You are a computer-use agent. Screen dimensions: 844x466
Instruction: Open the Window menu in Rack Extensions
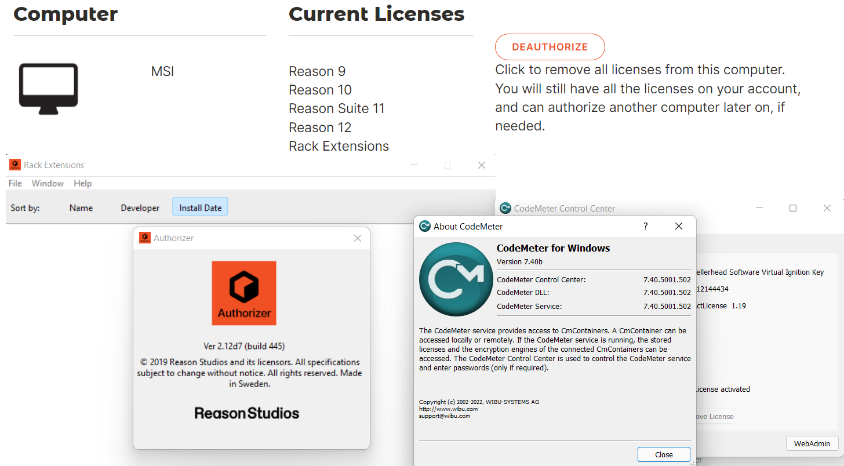tap(48, 183)
